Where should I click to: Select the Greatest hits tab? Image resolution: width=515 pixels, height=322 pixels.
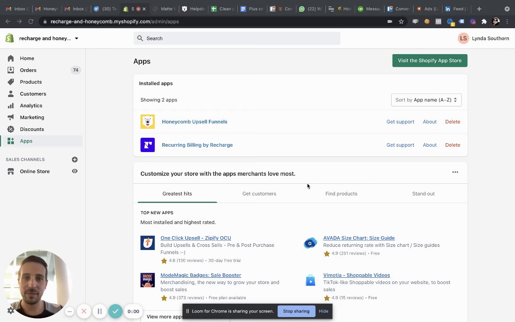177,194
